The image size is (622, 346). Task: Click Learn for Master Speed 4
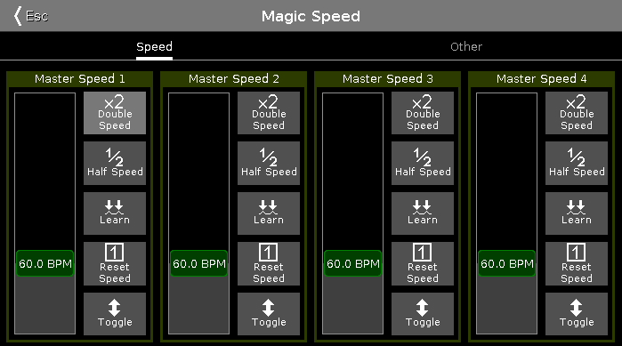[x=577, y=213]
